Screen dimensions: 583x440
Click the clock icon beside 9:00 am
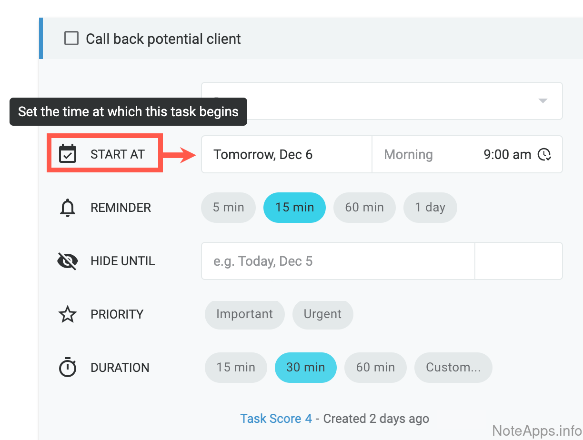(544, 154)
